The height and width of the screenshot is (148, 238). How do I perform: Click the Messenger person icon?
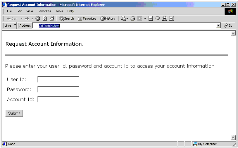[164, 18]
